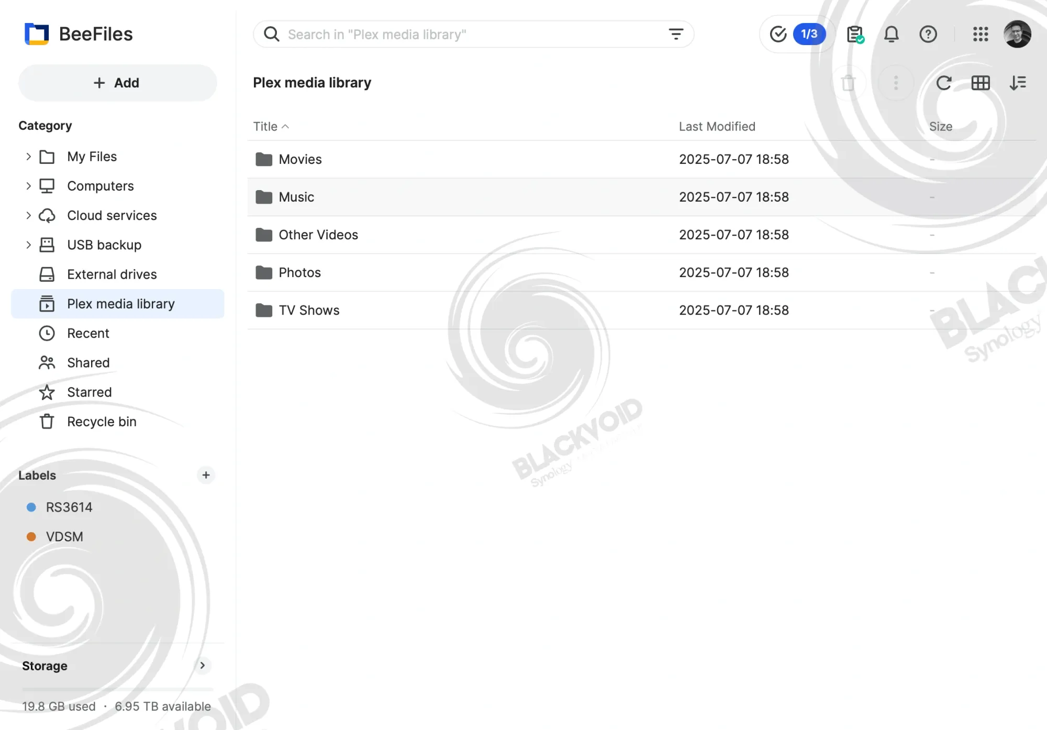Select the TV Shows folder name
The width and height of the screenshot is (1047, 730).
[x=309, y=310]
